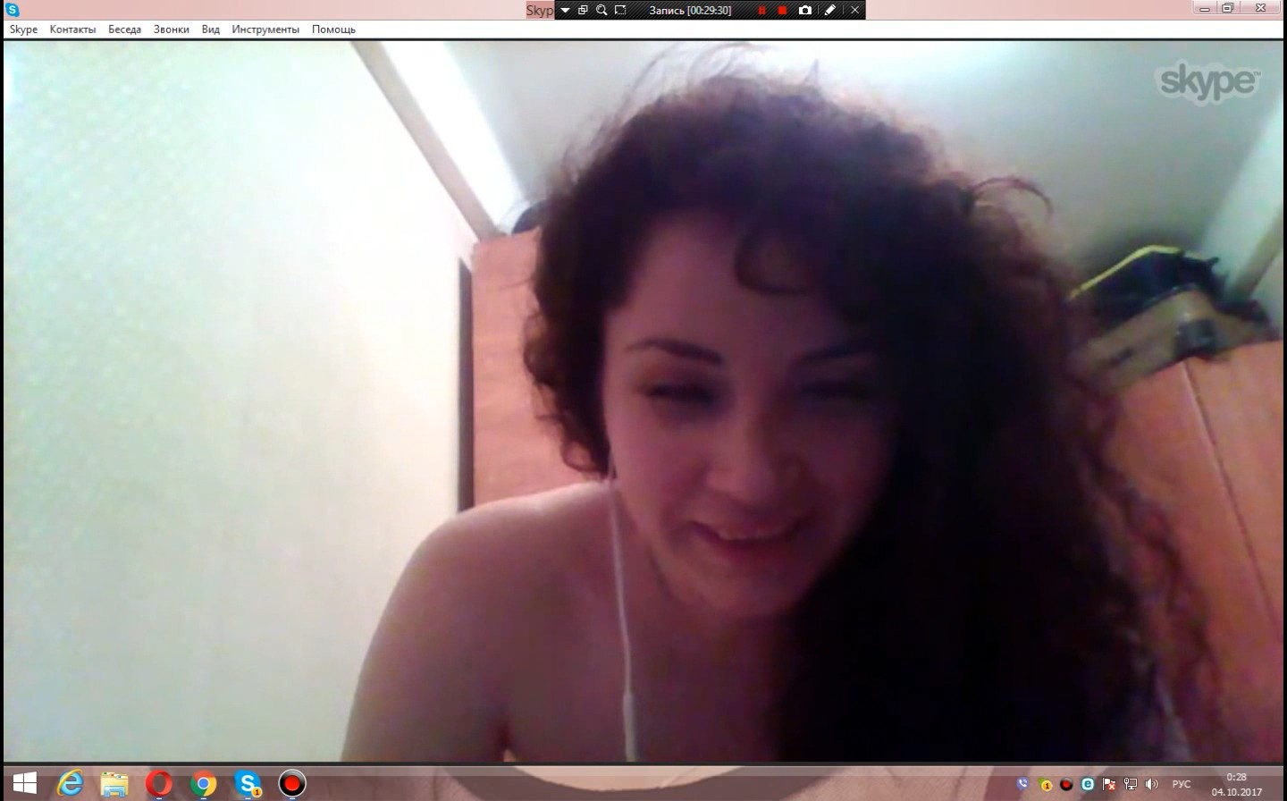Open the red recorder app on taskbar

[292, 784]
